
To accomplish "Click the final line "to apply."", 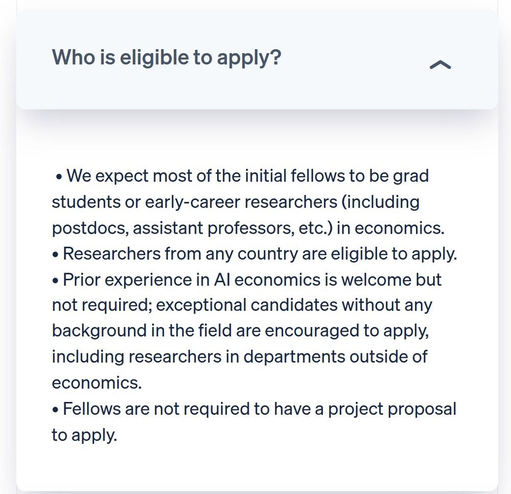I will point(84,435).
